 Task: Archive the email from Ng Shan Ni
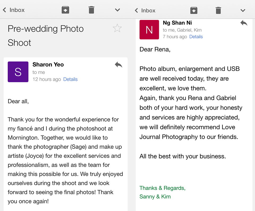pos(194,11)
